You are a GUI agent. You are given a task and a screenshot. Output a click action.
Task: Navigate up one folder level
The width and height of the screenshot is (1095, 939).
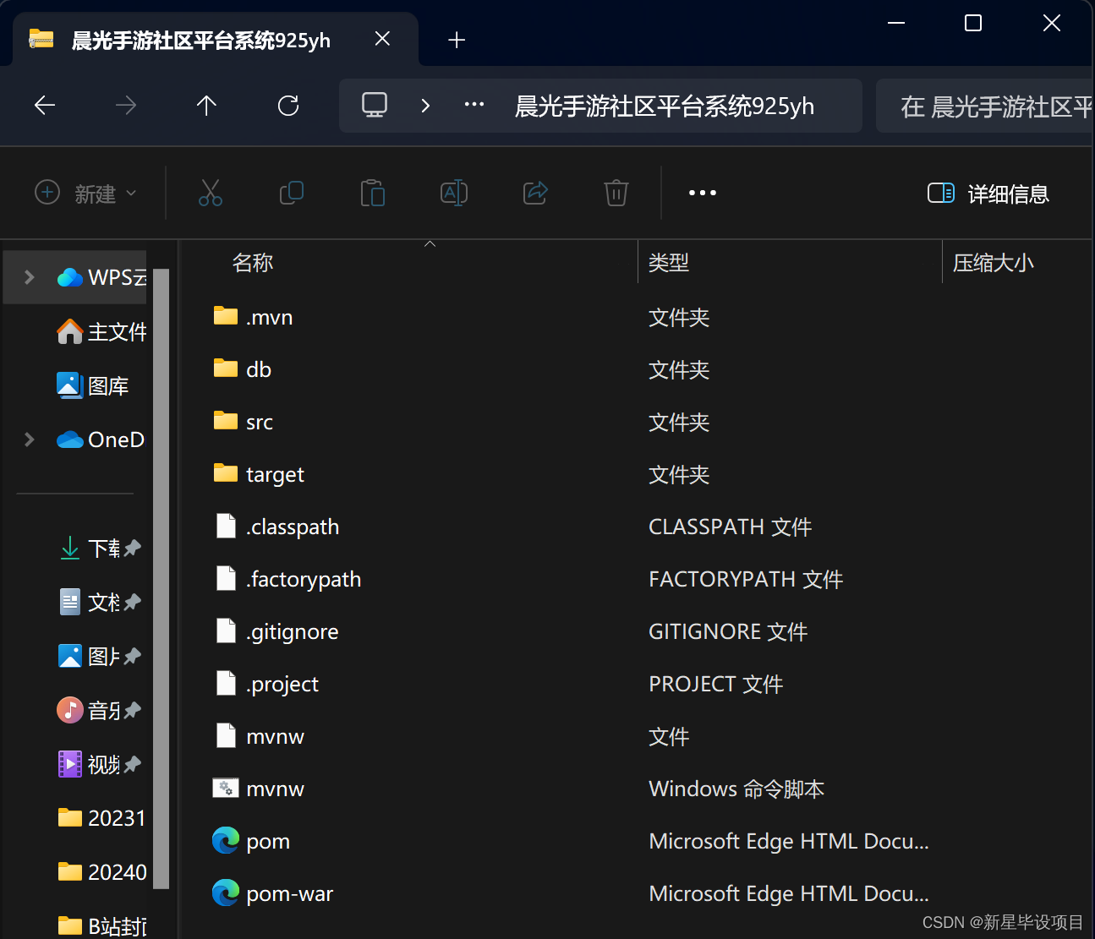pos(206,106)
